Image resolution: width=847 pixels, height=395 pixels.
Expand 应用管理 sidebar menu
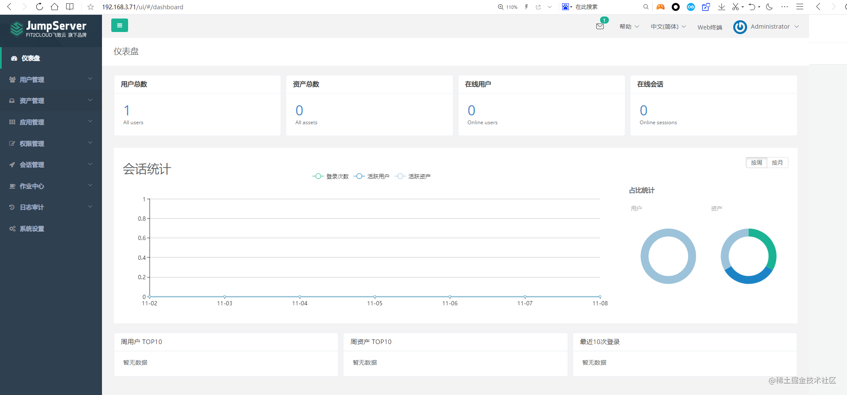[51, 122]
